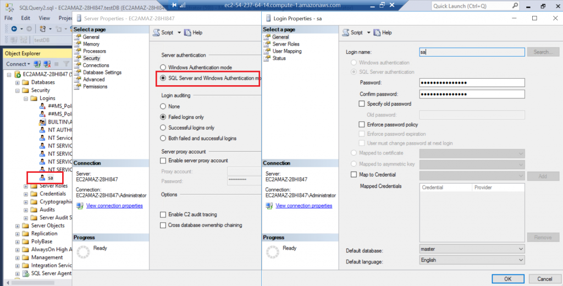Screen dimensions: 563x286
Task: Click Help icon in Login Properties window
Action: [377, 32]
